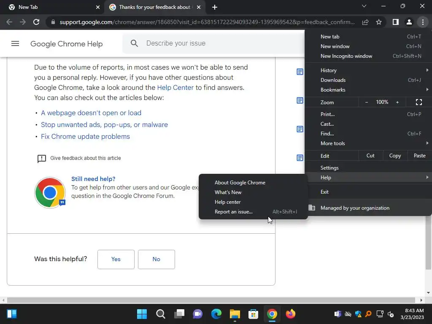Select Report an issue...
Image resolution: width=432 pixels, height=324 pixels.
coord(253,212)
